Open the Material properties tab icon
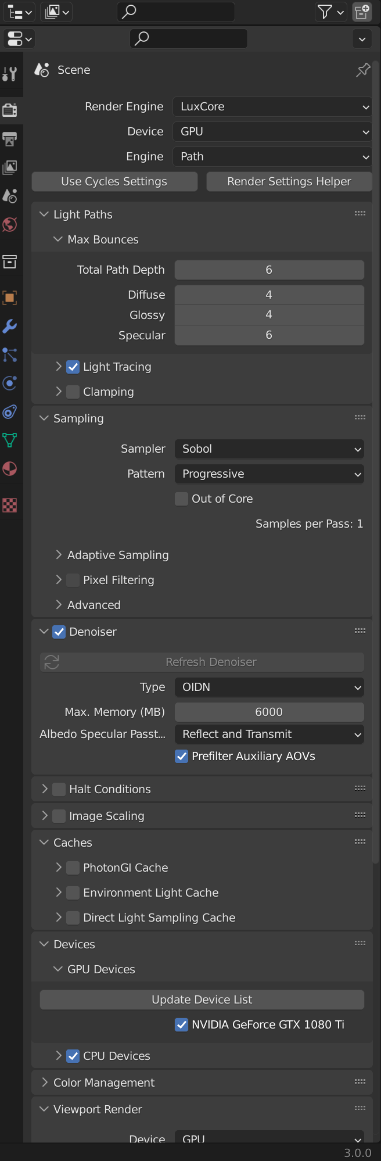Image resolution: width=381 pixels, height=1161 pixels. (10, 469)
